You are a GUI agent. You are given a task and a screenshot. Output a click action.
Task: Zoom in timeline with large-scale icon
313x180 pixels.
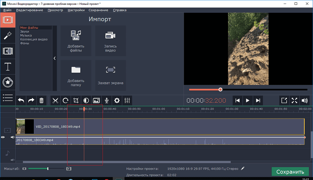(69, 169)
